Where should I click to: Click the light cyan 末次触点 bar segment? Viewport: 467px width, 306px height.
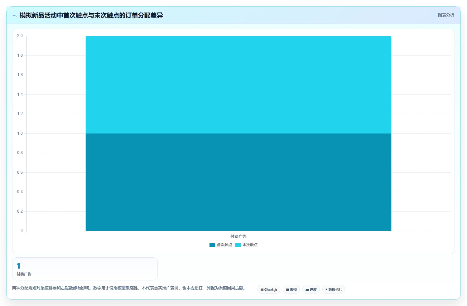[x=238, y=85]
